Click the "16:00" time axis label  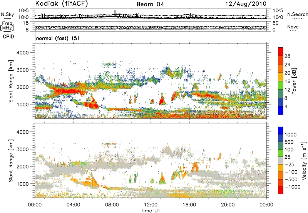[x=189, y=205]
